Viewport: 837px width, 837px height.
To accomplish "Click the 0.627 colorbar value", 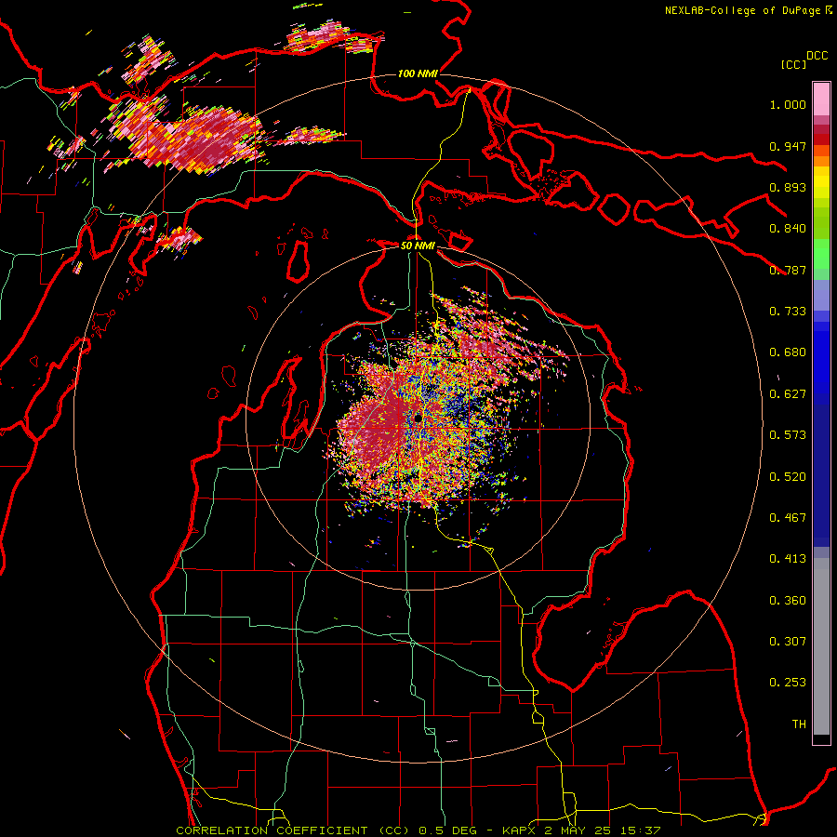I will 788,394.
